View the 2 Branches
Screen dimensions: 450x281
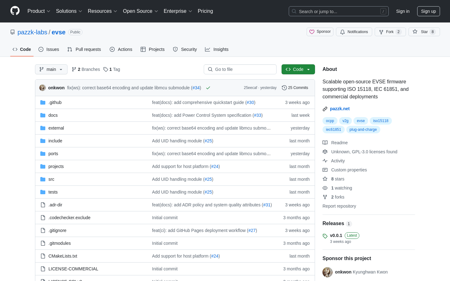click(86, 69)
